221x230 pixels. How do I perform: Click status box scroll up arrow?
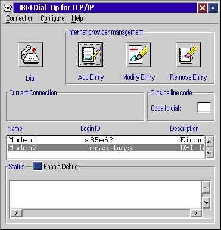pos(206,187)
